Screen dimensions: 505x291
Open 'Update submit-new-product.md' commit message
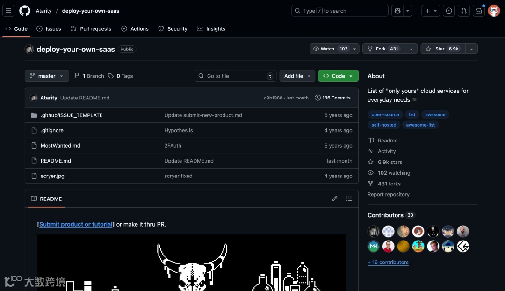coord(203,115)
